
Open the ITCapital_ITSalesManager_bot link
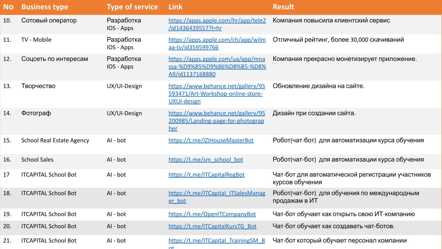[217, 197]
